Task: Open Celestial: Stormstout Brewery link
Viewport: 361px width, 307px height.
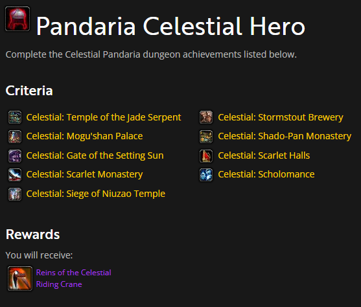Action: pyautogui.click(x=281, y=117)
